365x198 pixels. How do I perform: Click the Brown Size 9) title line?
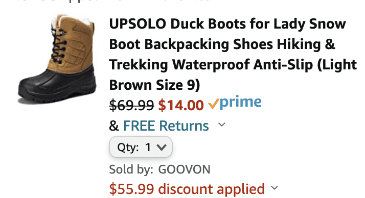154,85
